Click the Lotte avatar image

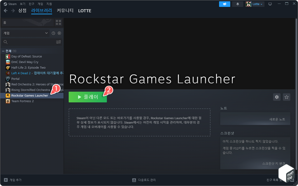pyautogui.click(x=248, y=4)
